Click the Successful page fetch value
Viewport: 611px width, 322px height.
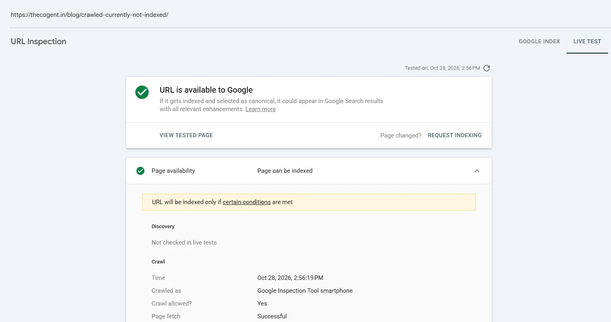tap(272, 316)
